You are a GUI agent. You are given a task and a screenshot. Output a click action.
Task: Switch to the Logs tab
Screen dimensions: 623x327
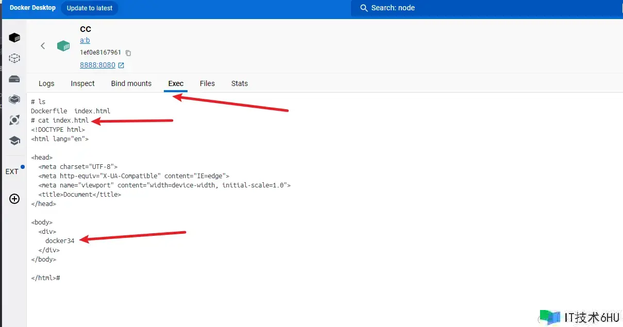(x=46, y=83)
